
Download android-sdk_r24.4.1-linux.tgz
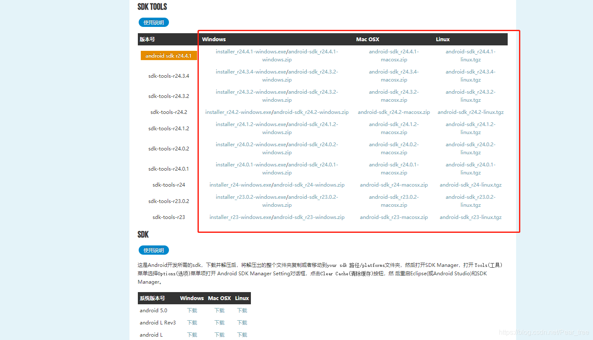pyautogui.click(x=471, y=55)
